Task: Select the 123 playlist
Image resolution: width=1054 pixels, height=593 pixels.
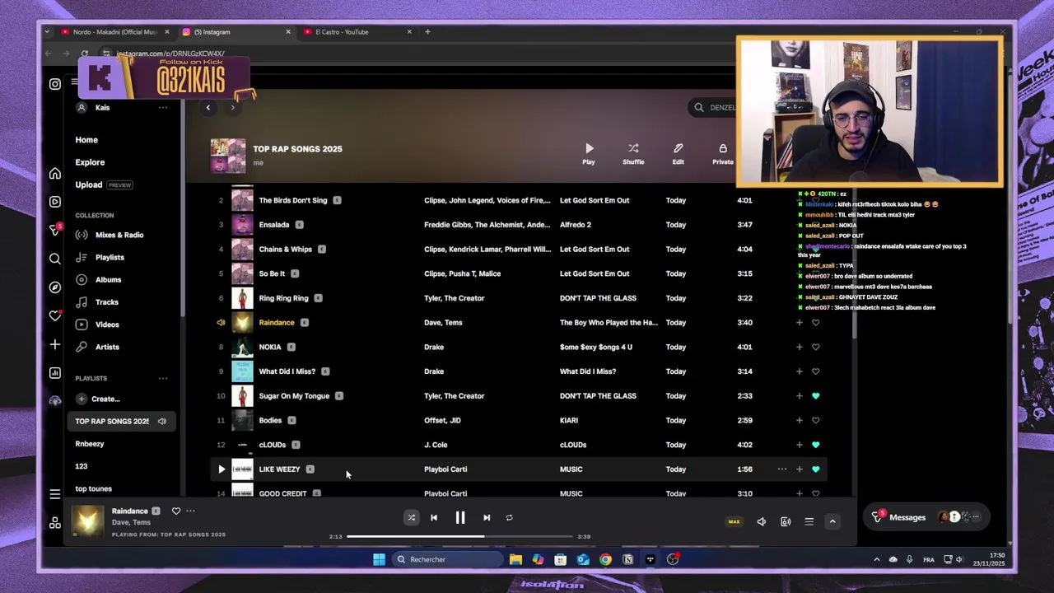Action: (81, 466)
